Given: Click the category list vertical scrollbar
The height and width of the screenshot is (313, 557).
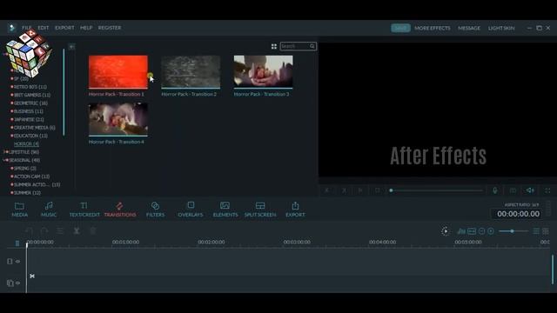Looking at the screenshot, I should pos(64,92).
